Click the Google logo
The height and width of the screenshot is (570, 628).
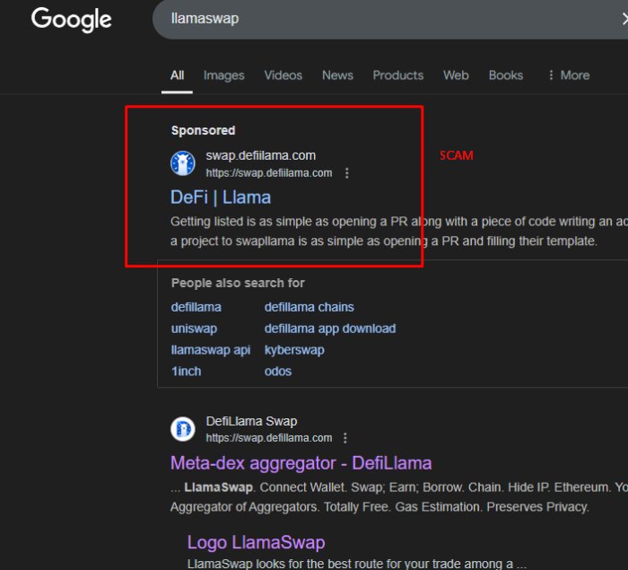click(x=71, y=19)
